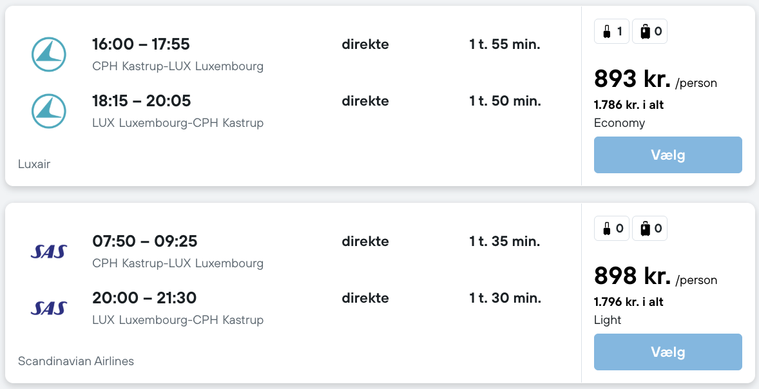
Task: Click the Luxair logo on the return flight
Action: point(49,111)
